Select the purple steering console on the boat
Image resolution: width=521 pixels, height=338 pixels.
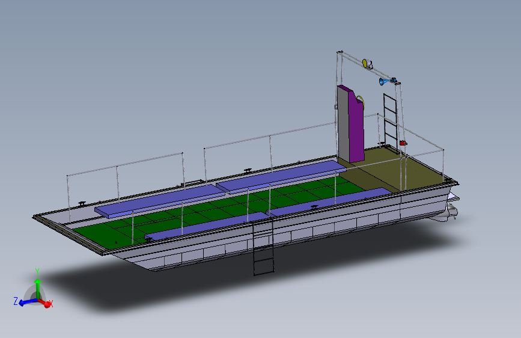tap(350, 124)
